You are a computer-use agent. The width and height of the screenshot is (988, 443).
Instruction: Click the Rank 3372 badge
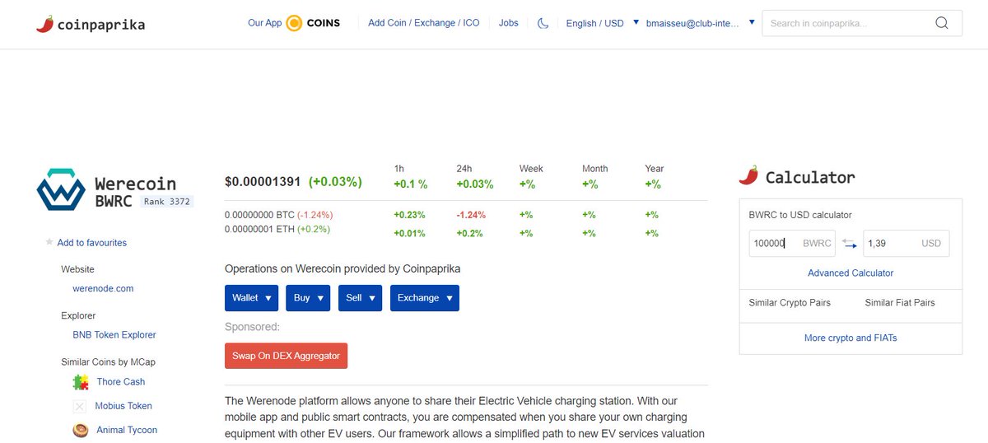pos(166,201)
